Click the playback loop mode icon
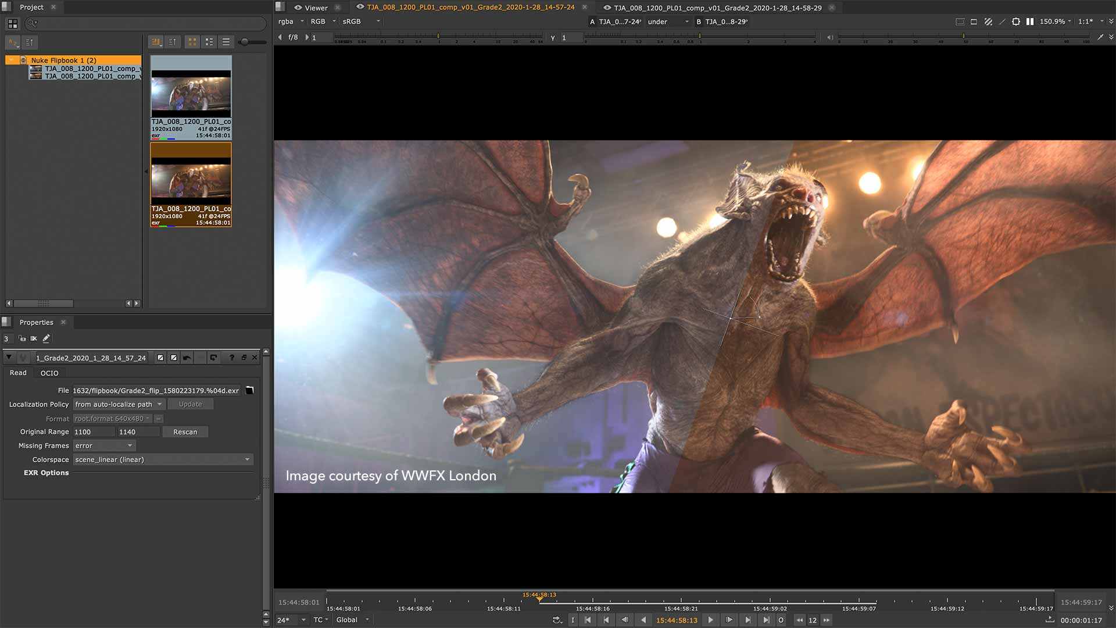Image resolution: width=1116 pixels, height=628 pixels. [556, 620]
